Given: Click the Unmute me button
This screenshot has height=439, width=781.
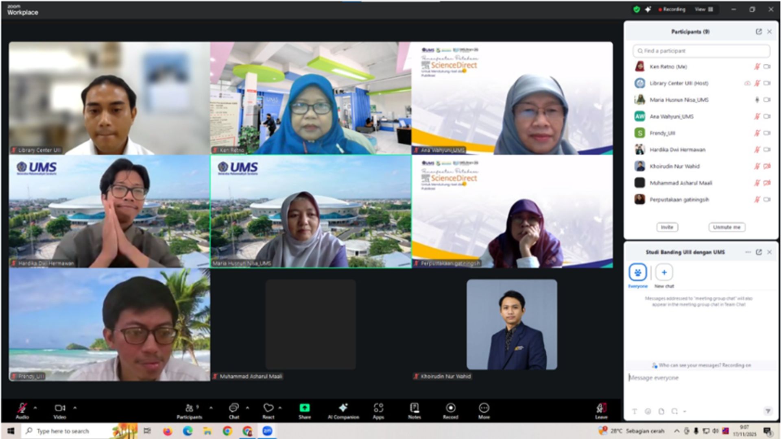Looking at the screenshot, I should (726, 227).
